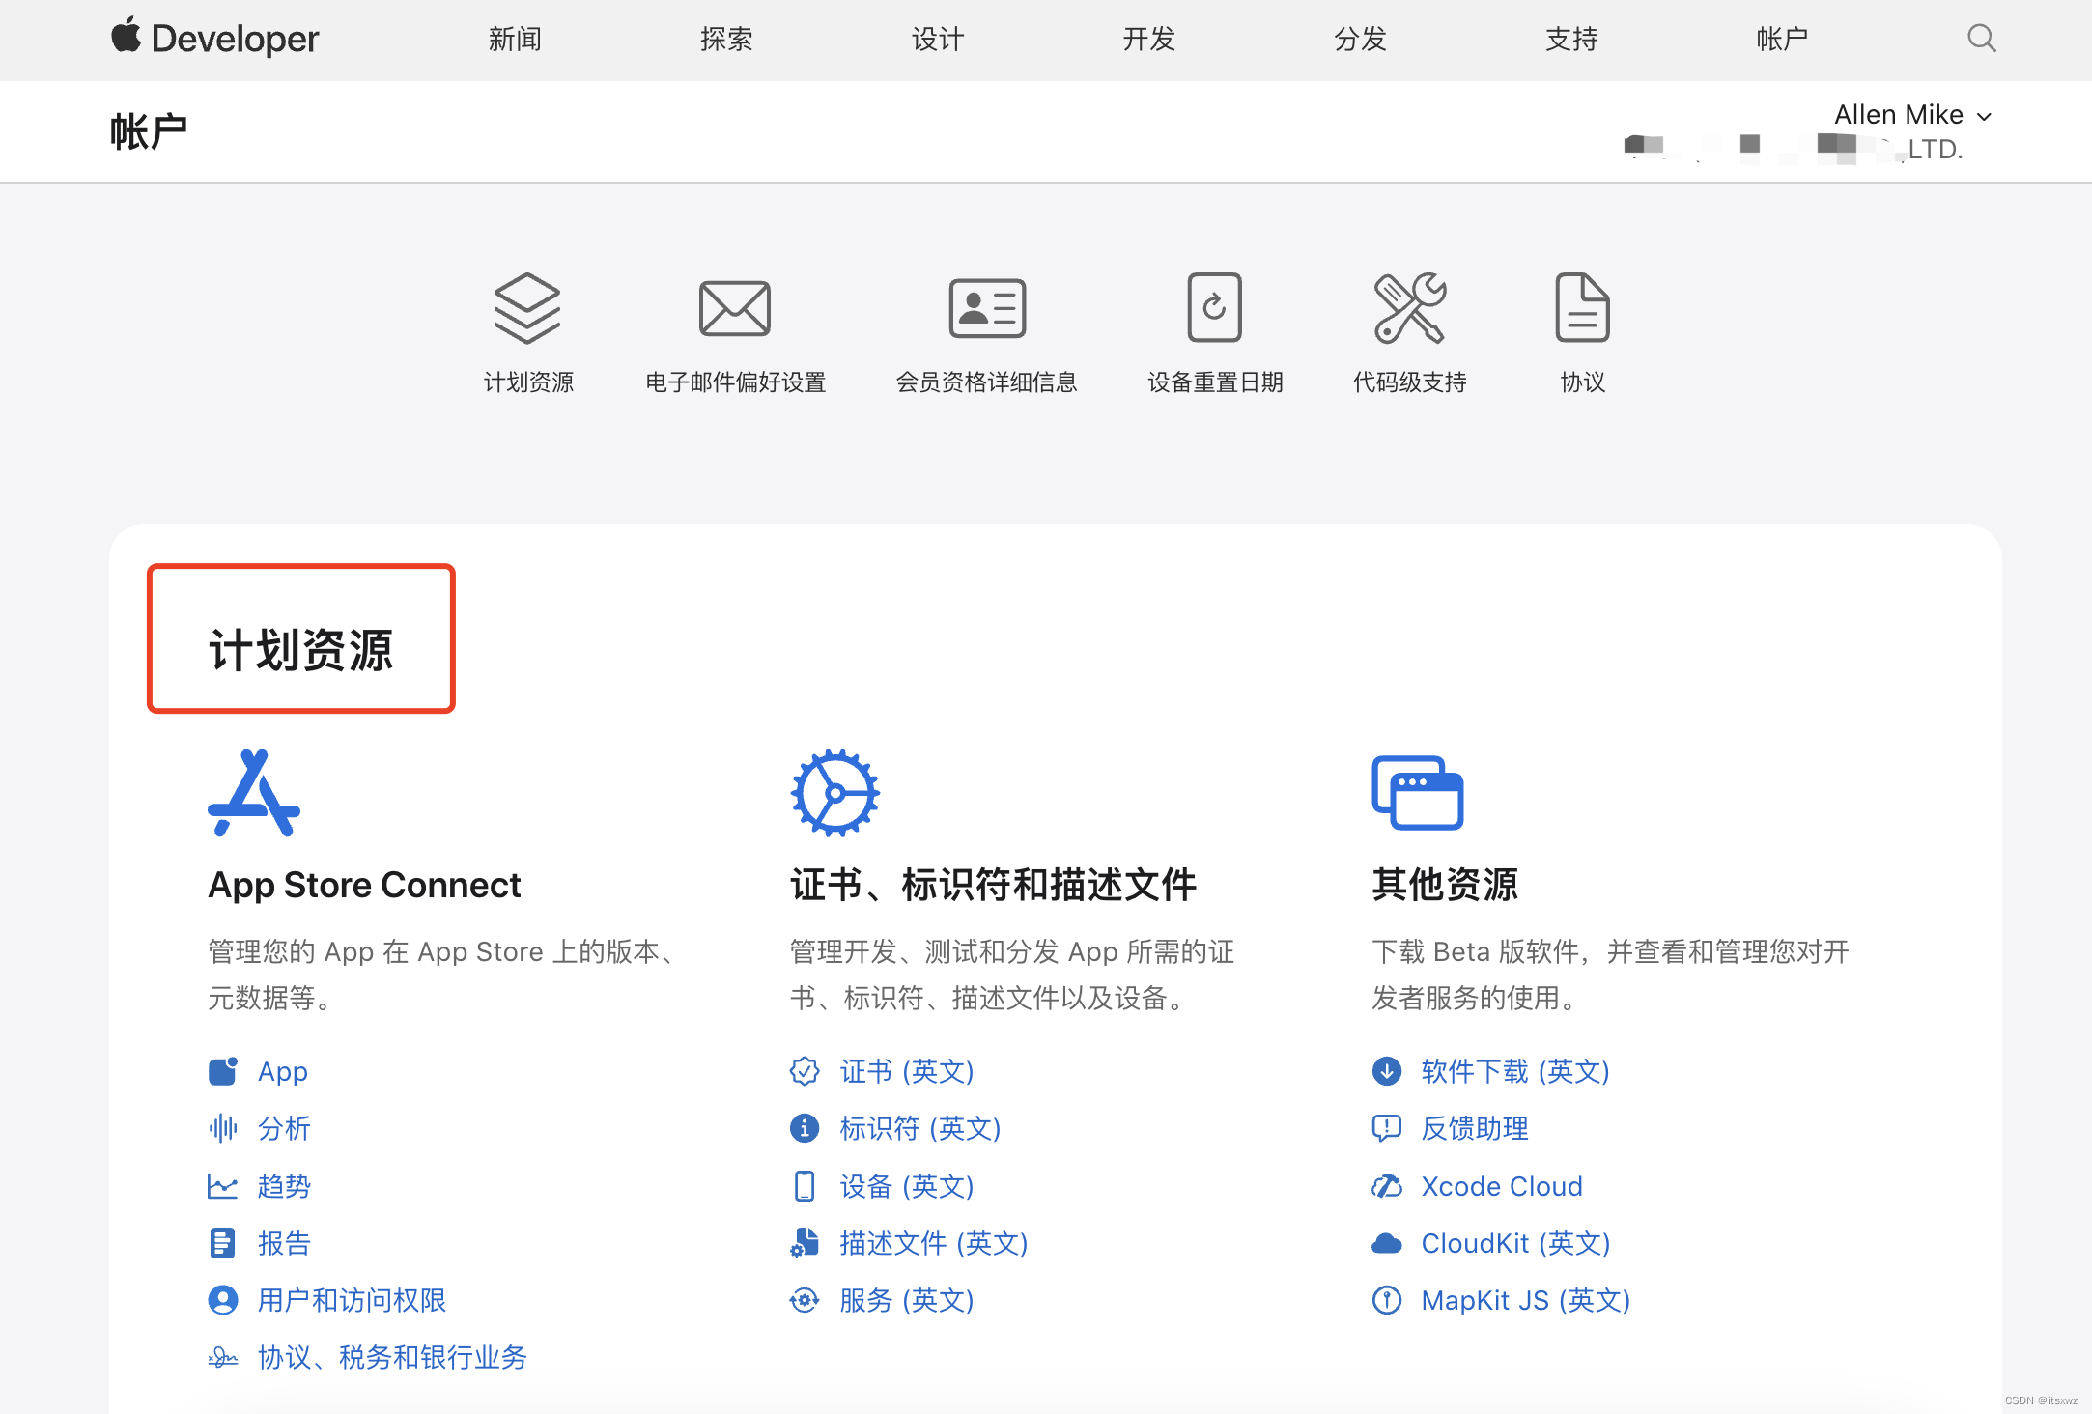Open the 用户和访问权限 link
The image size is (2092, 1414).
coord(352,1300)
